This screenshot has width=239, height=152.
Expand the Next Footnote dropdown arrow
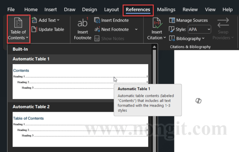136,29
